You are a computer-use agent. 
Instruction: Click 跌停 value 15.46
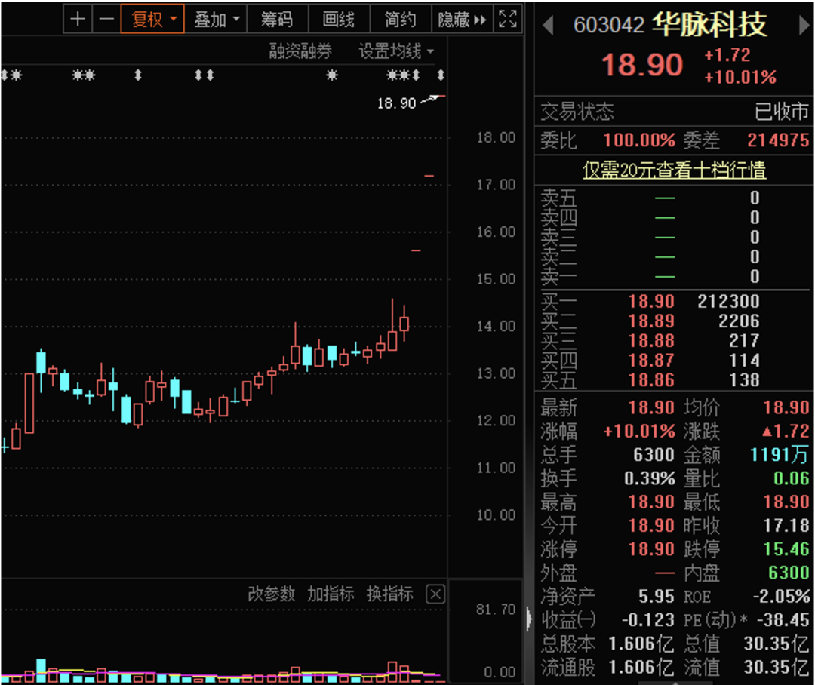tap(786, 549)
